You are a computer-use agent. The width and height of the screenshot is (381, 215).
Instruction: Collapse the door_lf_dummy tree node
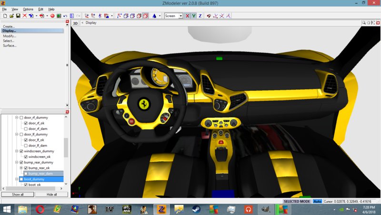click(x=17, y=134)
